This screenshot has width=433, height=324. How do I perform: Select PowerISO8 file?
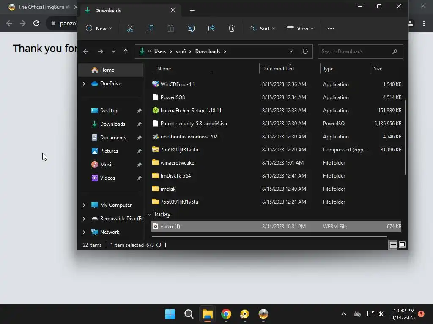coord(173,97)
